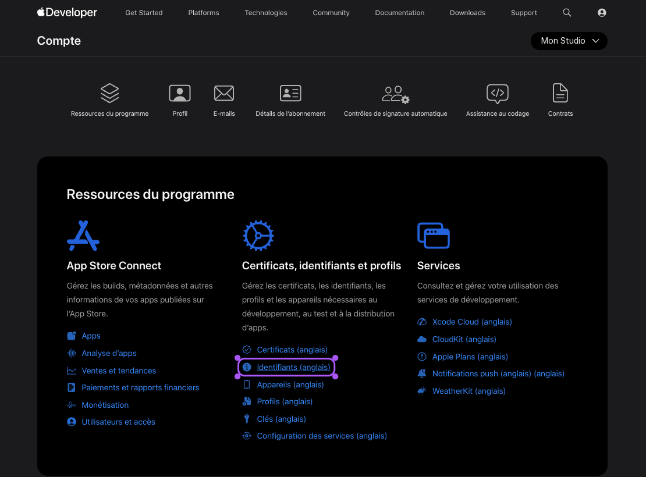Viewport: 646px width, 477px height.
Task: Click the Xcode Cloud icon
Action: (422, 322)
